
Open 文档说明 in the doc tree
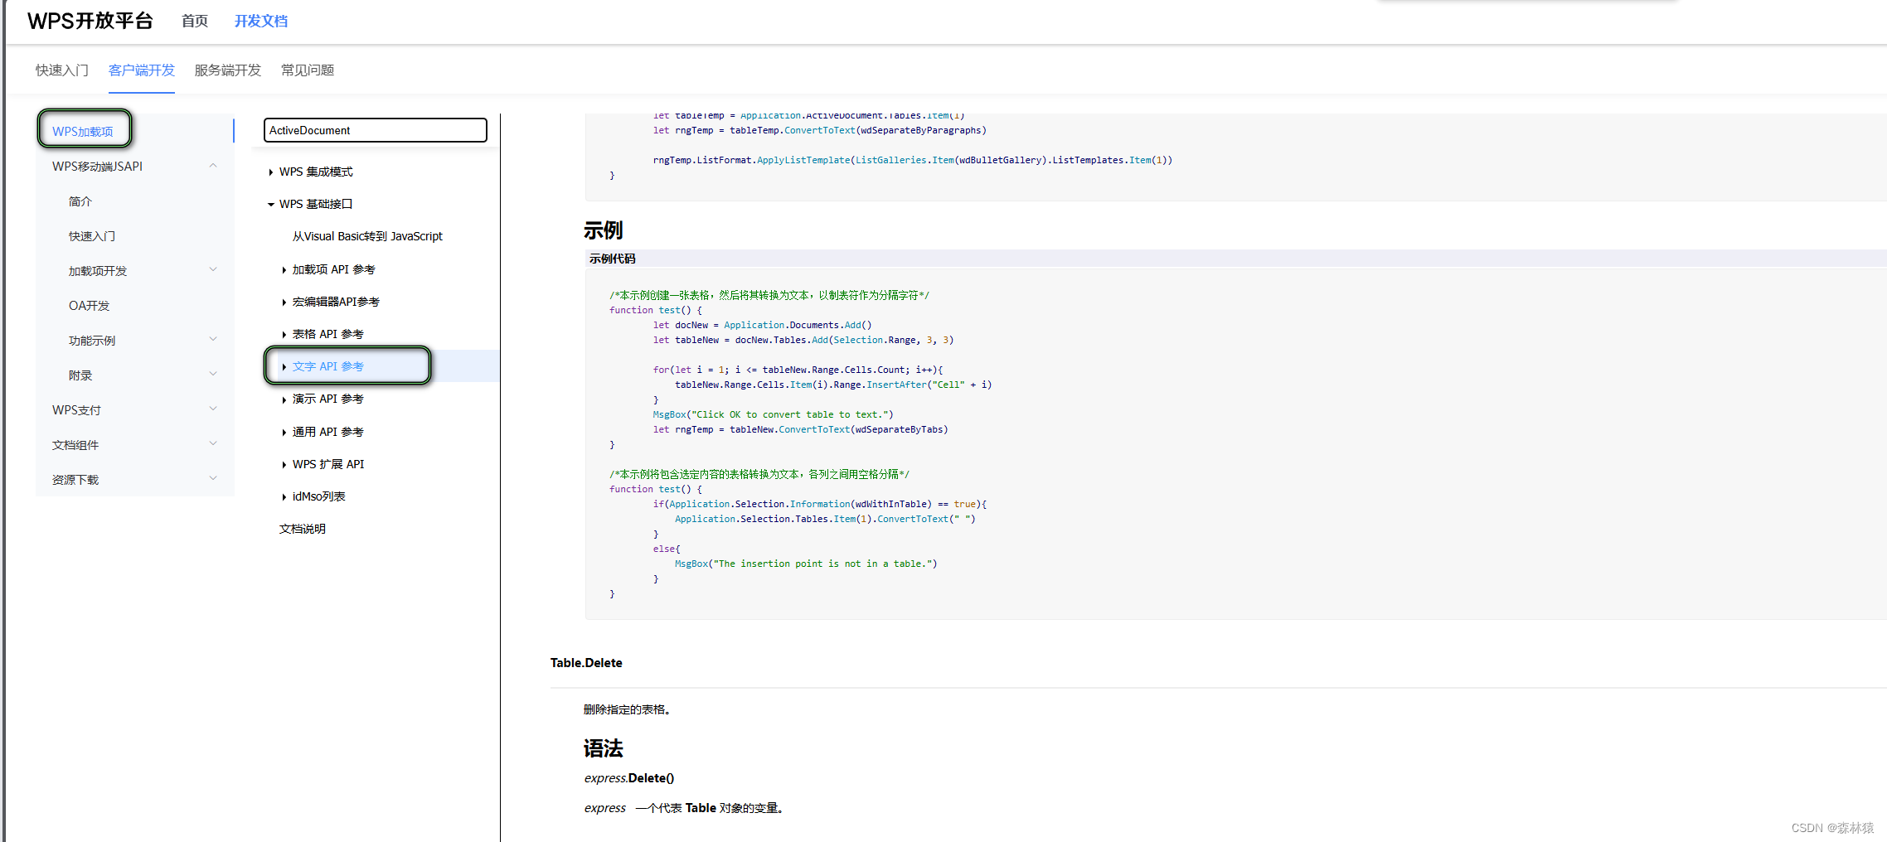(303, 529)
